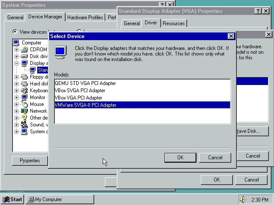The image size is (274, 205).
Task: Switch to General tab in System Properties
Action: [15, 18]
